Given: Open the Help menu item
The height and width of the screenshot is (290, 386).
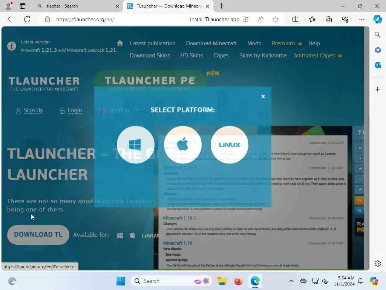Looking at the screenshot, I should 314,43.
